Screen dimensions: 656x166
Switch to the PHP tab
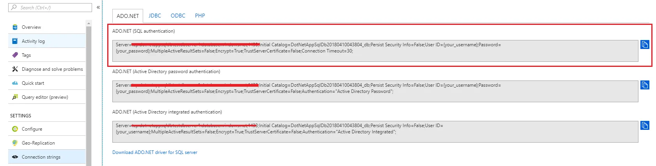[200, 16]
